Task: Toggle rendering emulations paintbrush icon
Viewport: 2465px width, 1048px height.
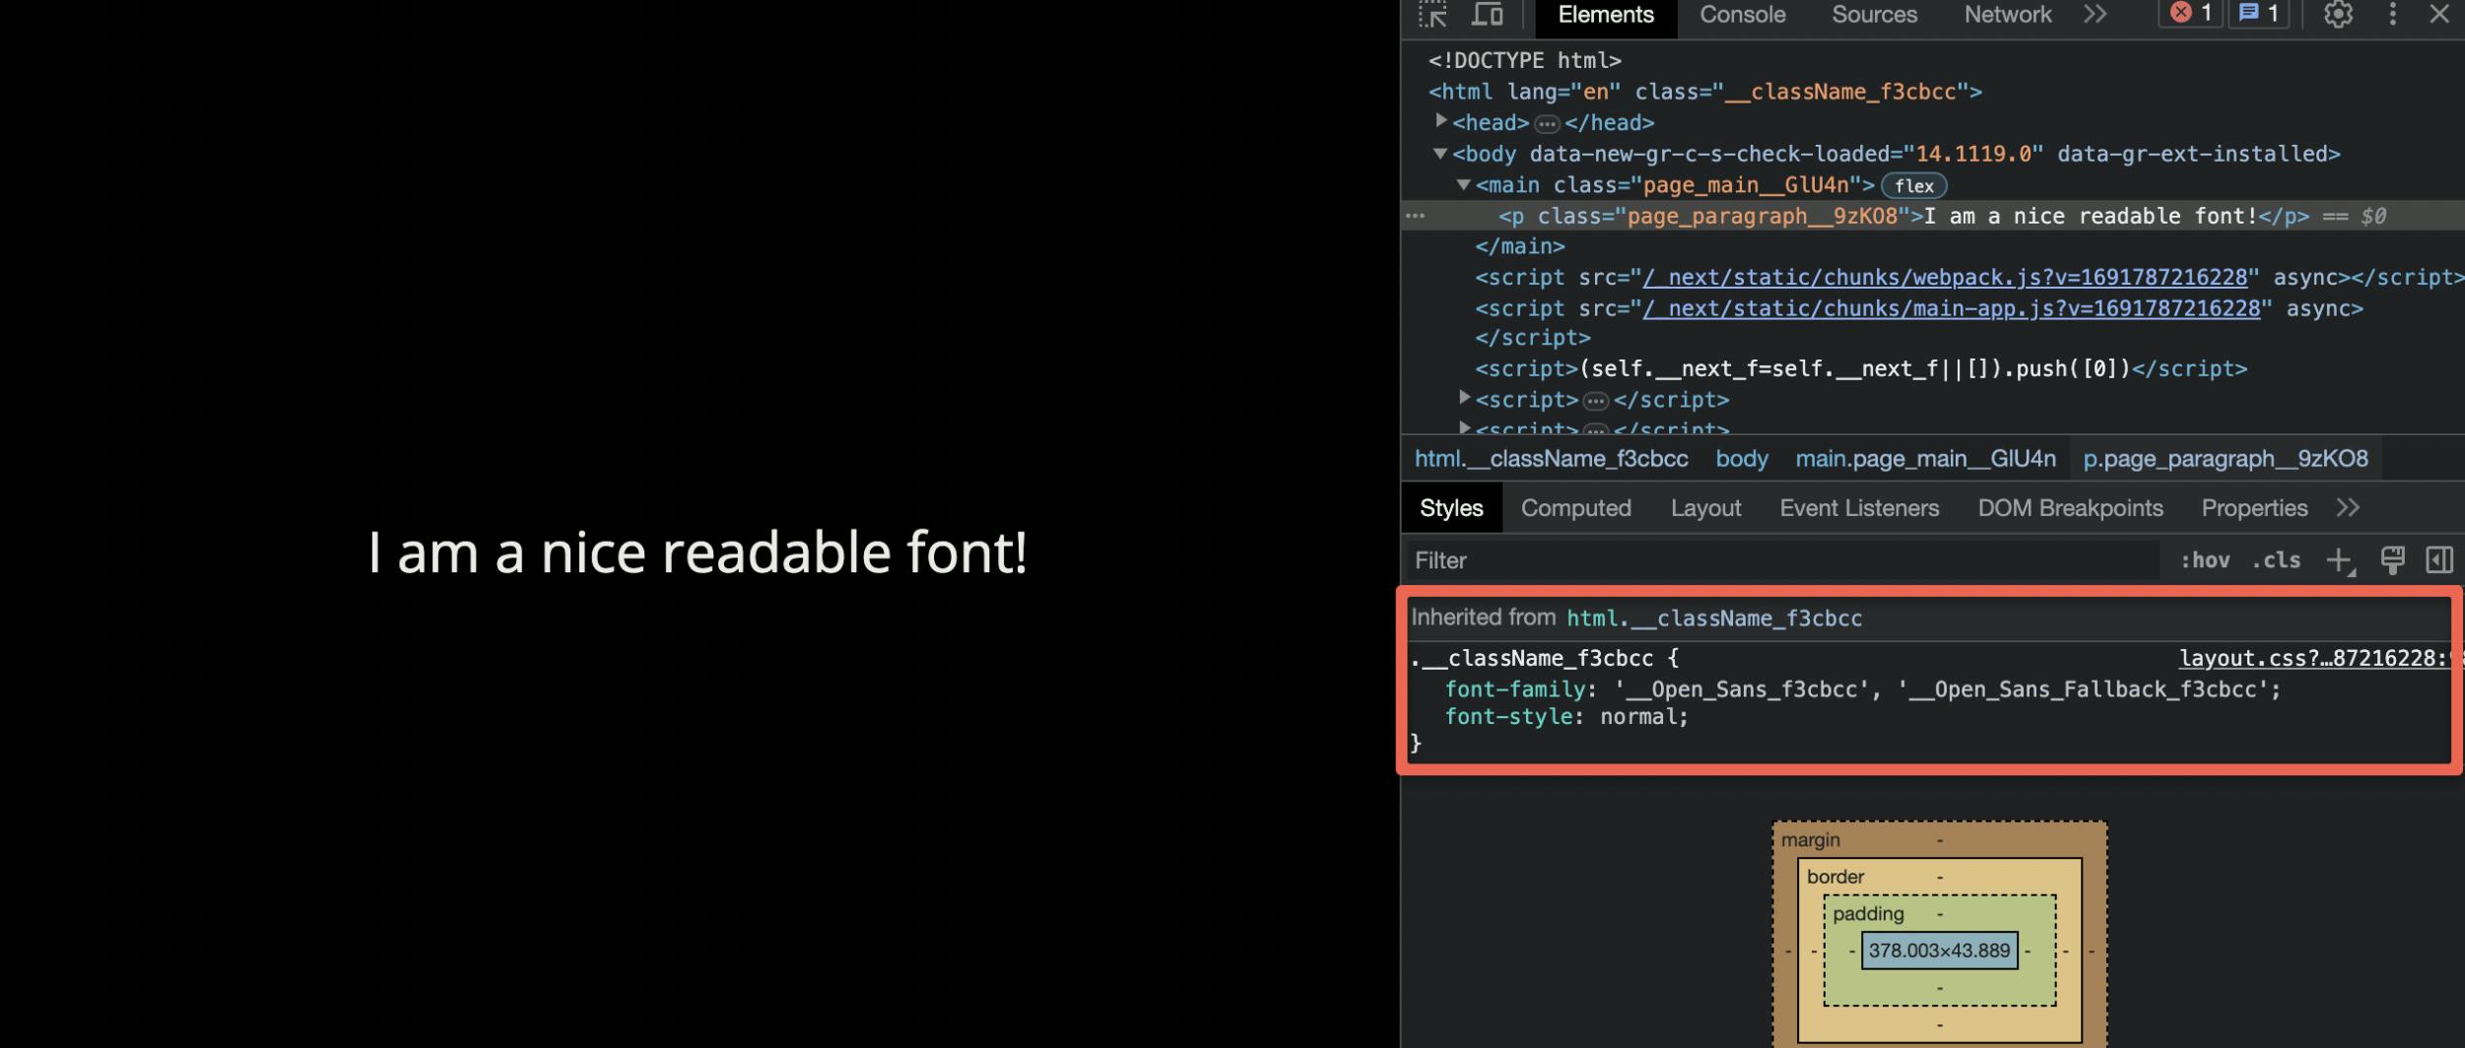Action: (x=2392, y=559)
